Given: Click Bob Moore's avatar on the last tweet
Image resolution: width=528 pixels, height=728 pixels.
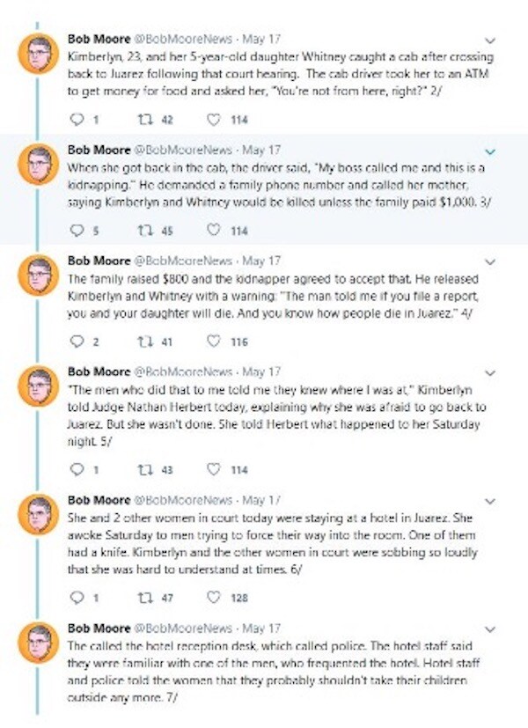Looking at the screenshot, I should (39, 643).
